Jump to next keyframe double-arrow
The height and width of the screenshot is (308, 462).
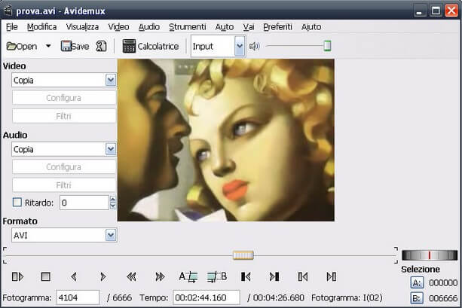point(160,277)
